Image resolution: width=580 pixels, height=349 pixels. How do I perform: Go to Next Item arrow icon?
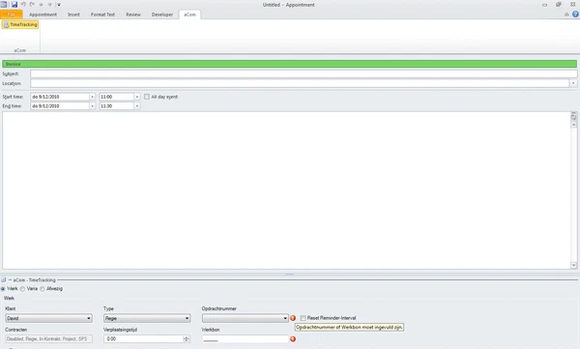pyautogui.click(x=49, y=5)
